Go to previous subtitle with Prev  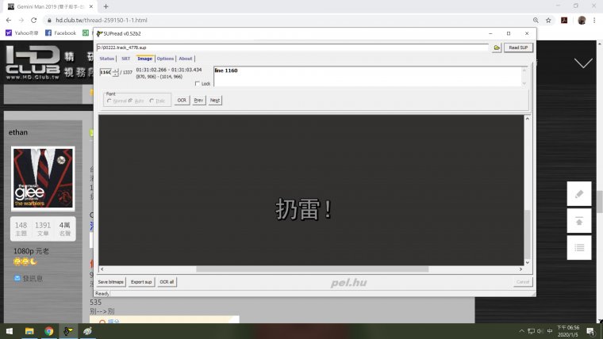tap(198, 101)
